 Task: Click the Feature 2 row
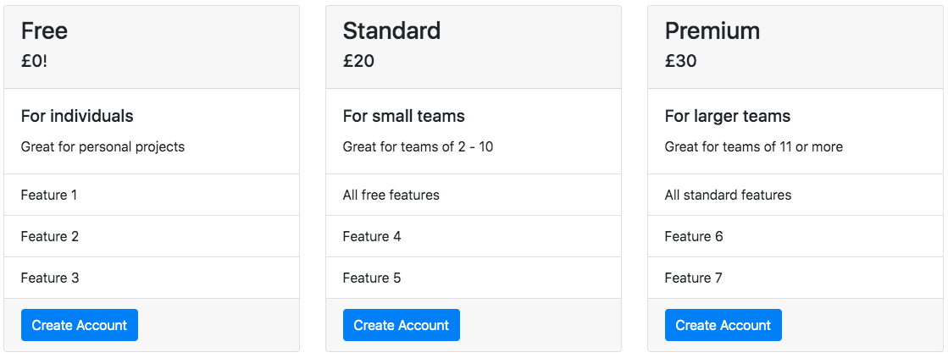coord(50,236)
